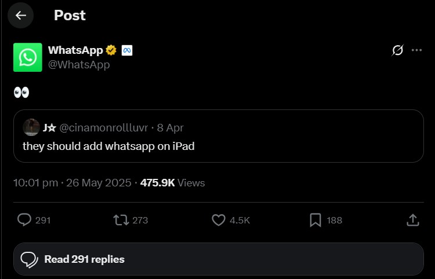Click the gold verified badge beside WhatsApp
This screenshot has height=279, width=435.
111,50
